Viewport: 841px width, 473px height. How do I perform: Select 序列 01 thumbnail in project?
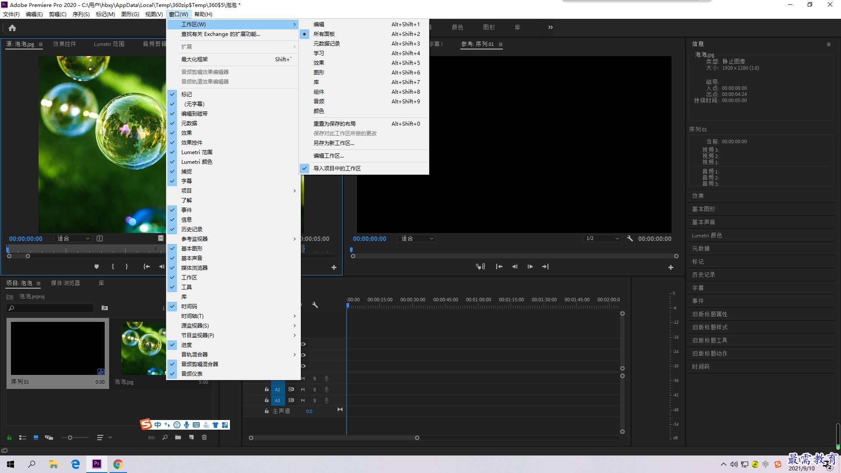click(58, 349)
